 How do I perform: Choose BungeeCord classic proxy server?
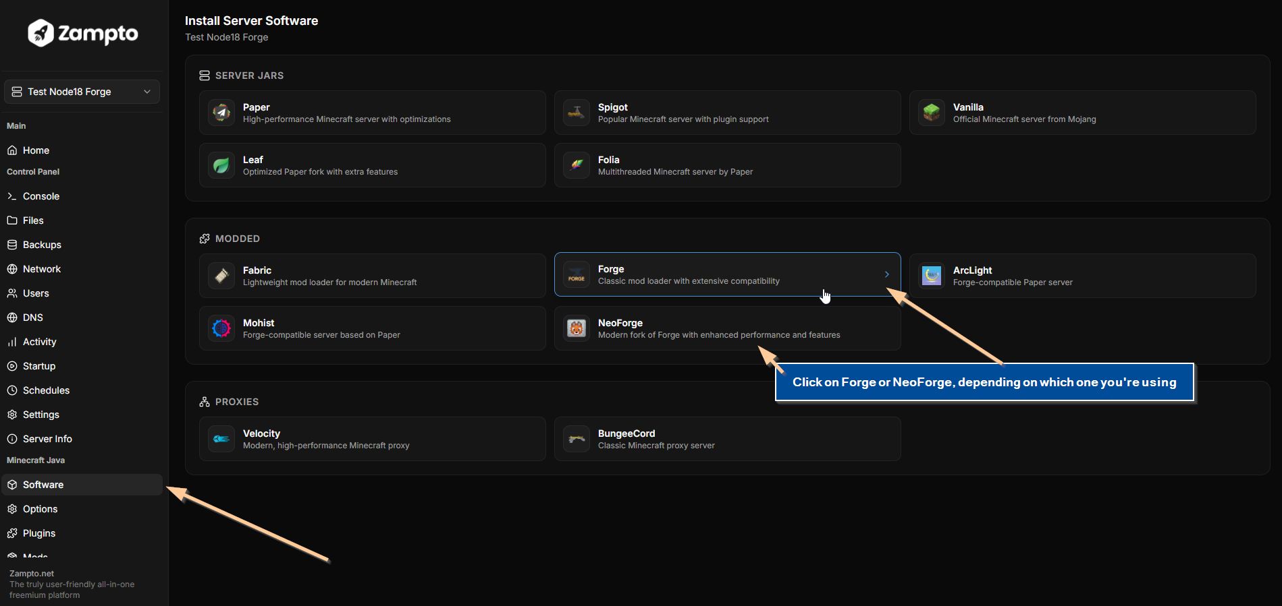tap(728, 439)
